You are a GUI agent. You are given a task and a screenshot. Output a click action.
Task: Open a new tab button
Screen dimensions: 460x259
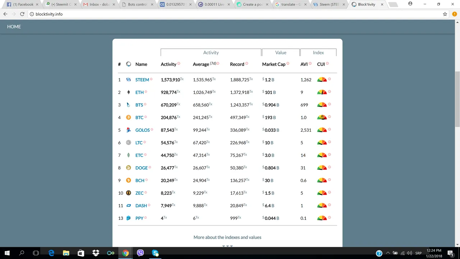point(393,5)
